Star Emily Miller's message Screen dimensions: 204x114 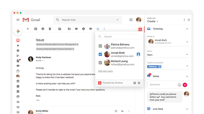coord(116,111)
